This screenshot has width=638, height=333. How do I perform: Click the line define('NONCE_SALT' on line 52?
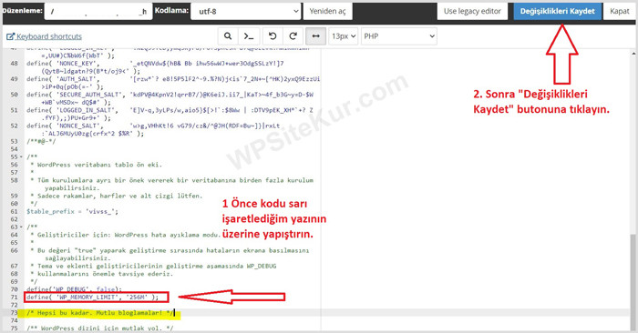pos(153,126)
